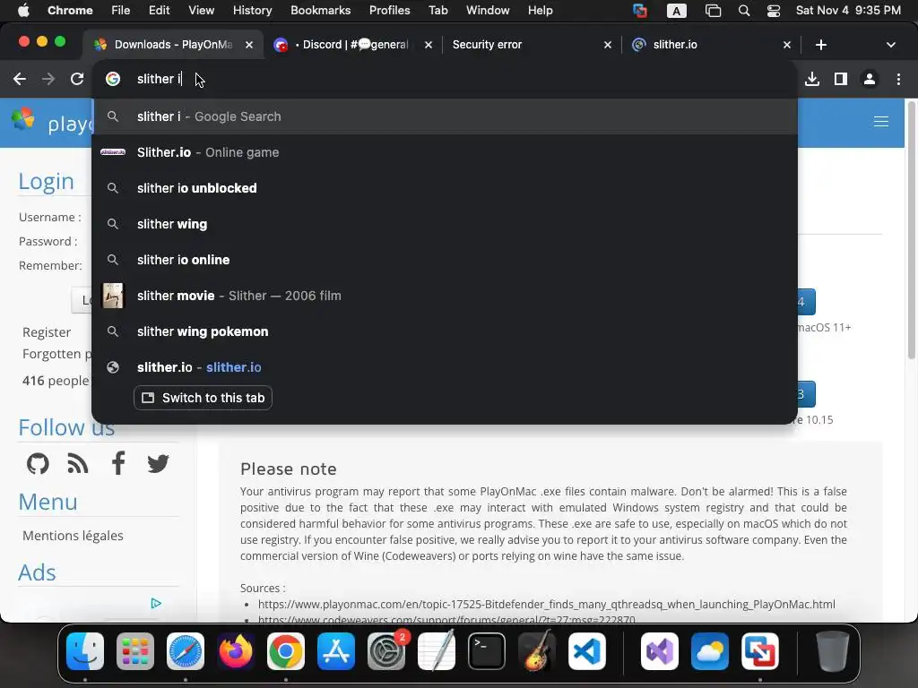Open Safari from the dock
Screen dimensions: 918x688
coord(186,651)
